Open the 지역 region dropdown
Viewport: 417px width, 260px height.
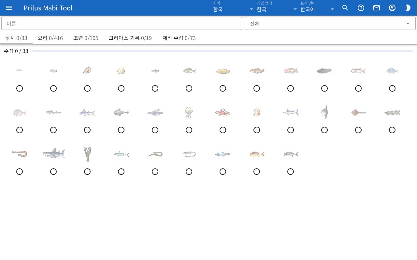pos(233,8)
